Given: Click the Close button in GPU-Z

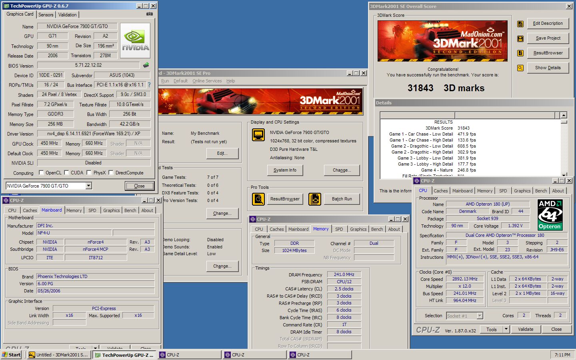Looking at the screenshot, I should click(x=139, y=186).
